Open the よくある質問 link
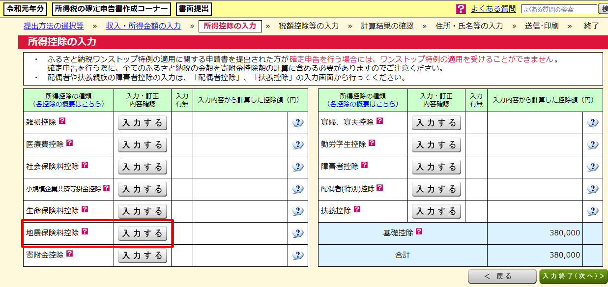 493,9
